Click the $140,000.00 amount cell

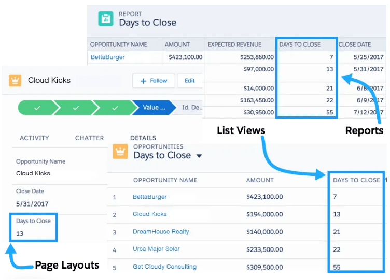pyautogui.click(x=264, y=232)
